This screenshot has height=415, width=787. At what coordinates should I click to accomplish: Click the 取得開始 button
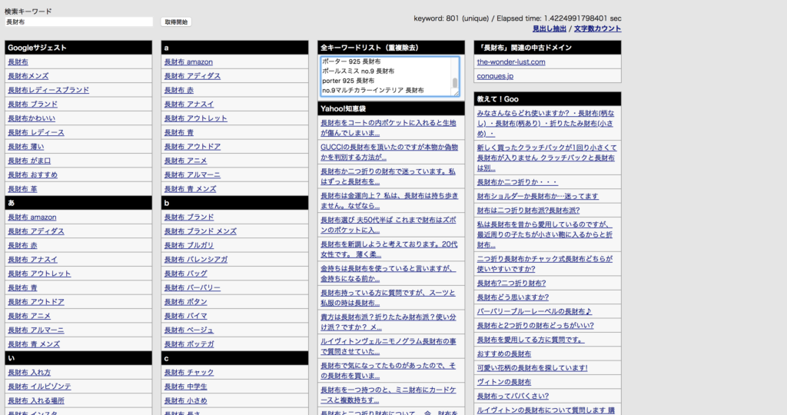(x=176, y=22)
